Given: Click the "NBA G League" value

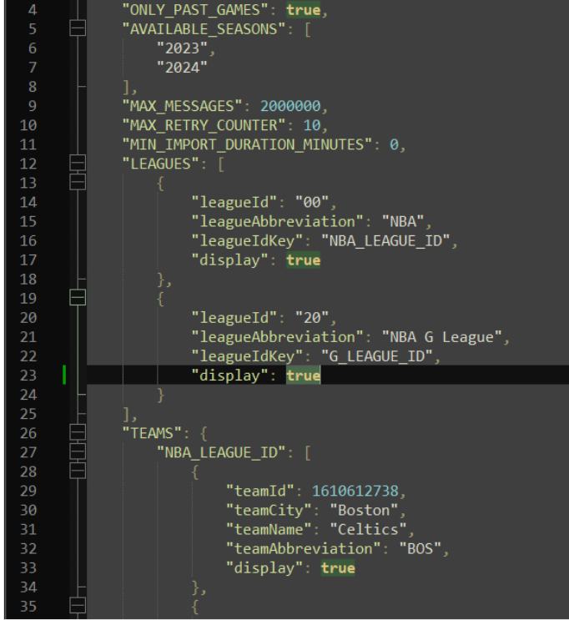Looking at the screenshot, I should (441, 337).
